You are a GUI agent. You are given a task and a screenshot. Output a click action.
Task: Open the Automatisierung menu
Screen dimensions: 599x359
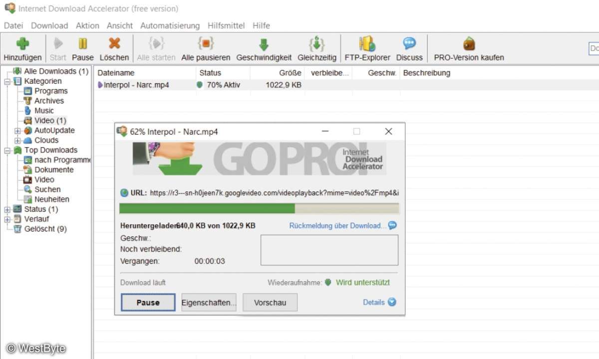pyautogui.click(x=170, y=25)
